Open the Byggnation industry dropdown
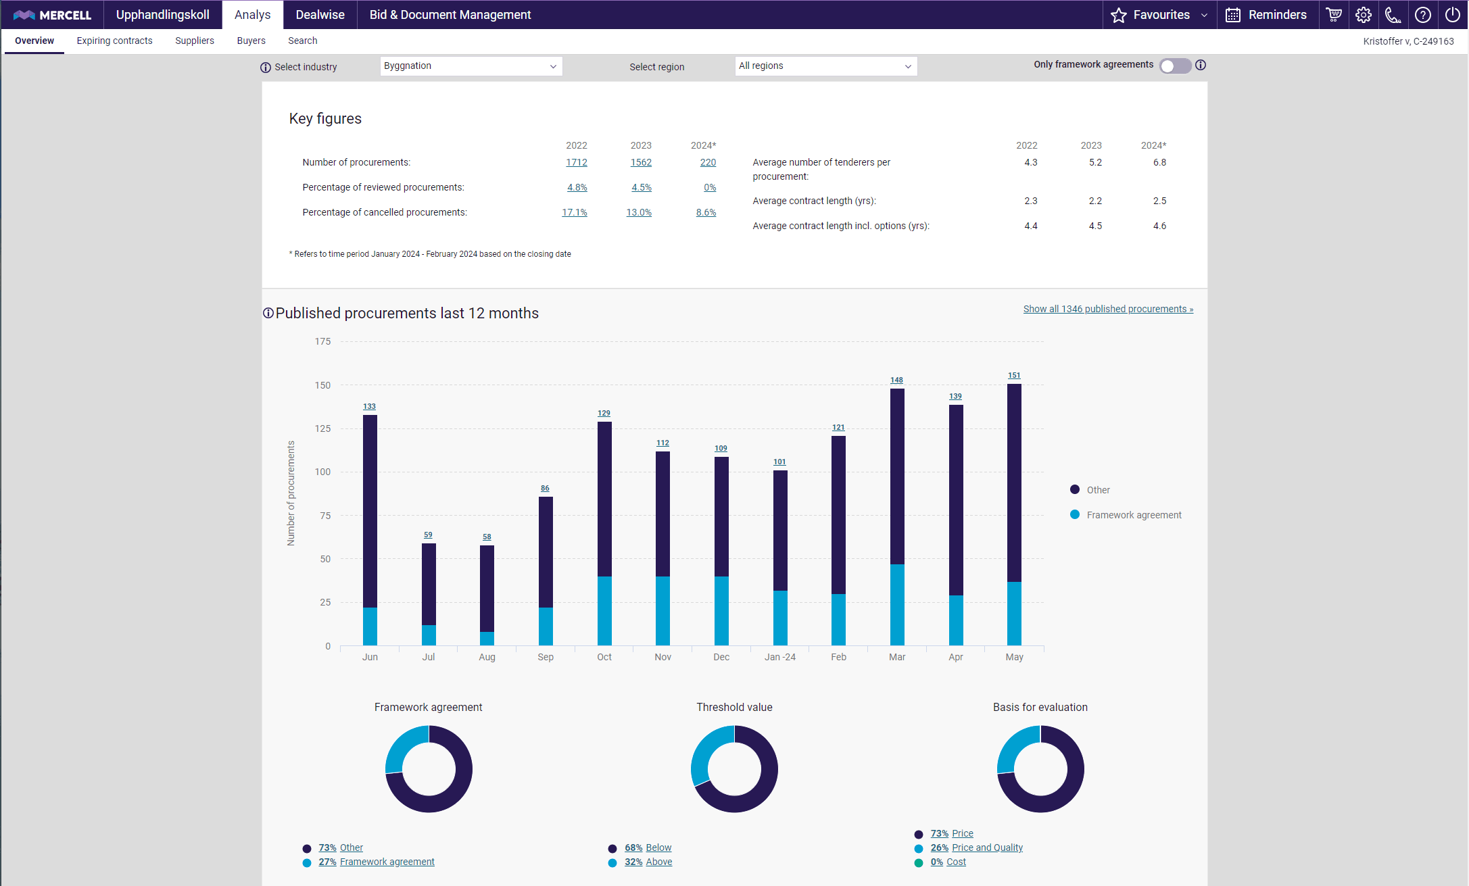This screenshot has height=886, width=1469. pos(471,66)
